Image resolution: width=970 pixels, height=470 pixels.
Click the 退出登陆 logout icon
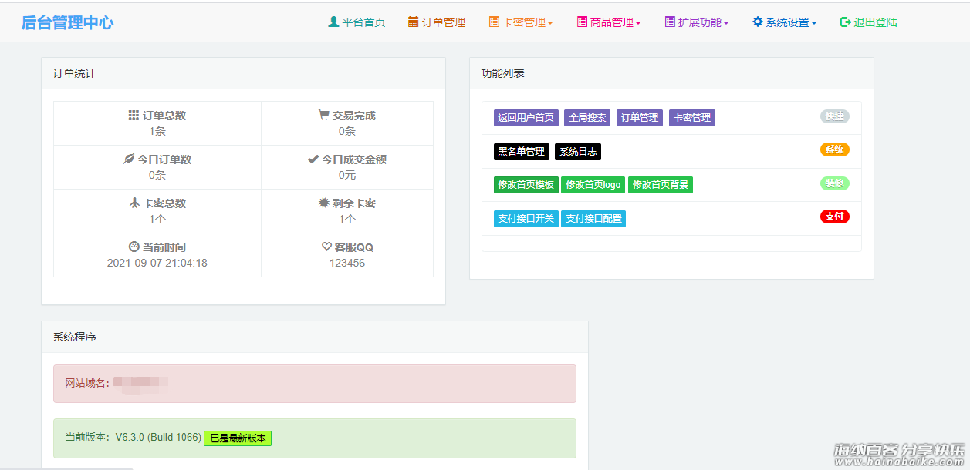click(845, 22)
